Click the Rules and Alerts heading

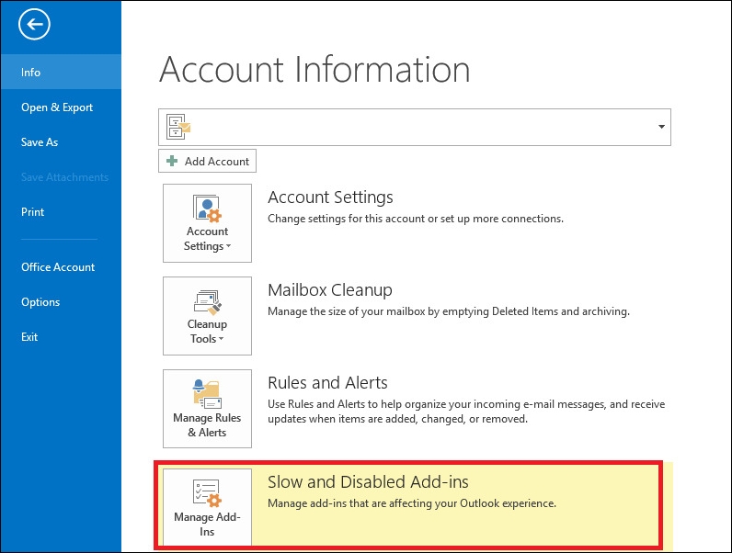point(327,383)
